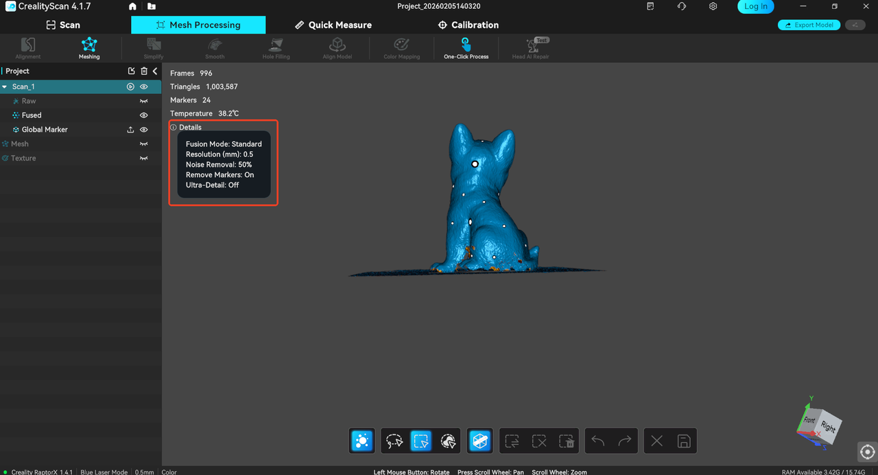Select the Meshing tool
This screenshot has height=475, width=878.
[89, 47]
